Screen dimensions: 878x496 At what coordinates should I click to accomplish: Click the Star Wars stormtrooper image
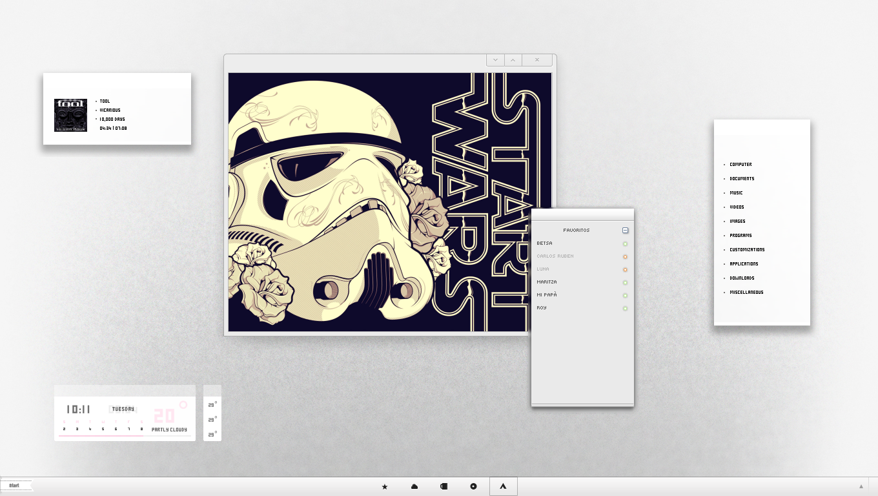[x=390, y=202]
